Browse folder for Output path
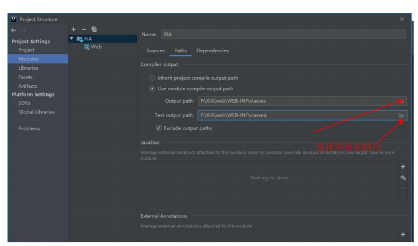The width and height of the screenshot is (418, 246). (401, 101)
